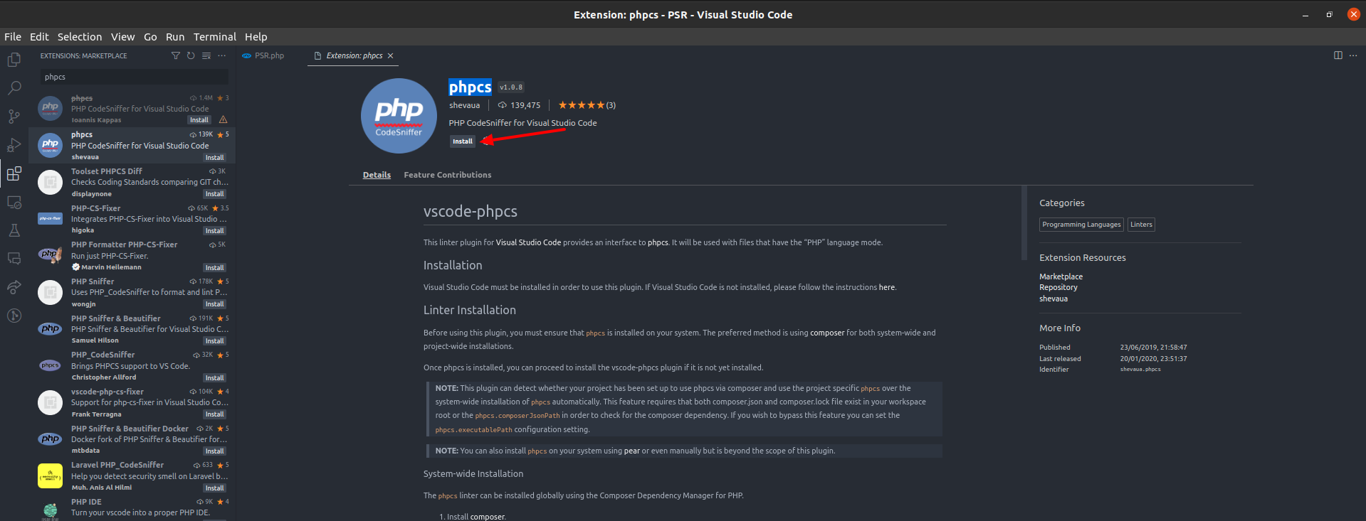Refresh the extensions marketplace list

click(191, 55)
